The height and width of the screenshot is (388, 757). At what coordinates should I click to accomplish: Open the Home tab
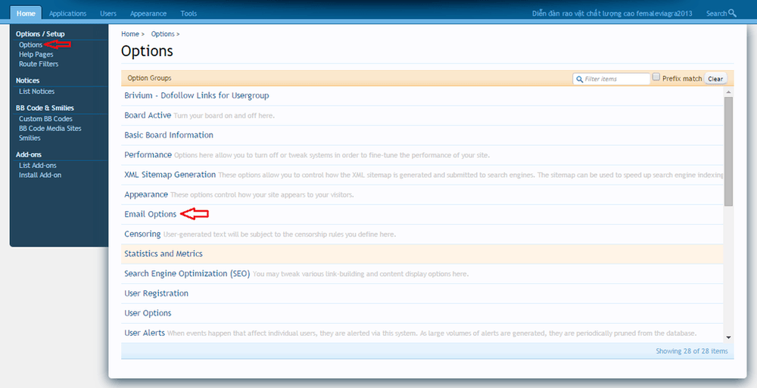coord(26,13)
